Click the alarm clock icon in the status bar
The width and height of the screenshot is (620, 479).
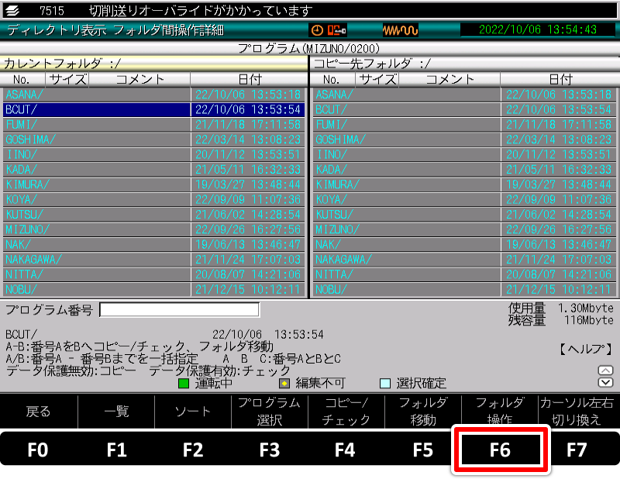(319, 29)
